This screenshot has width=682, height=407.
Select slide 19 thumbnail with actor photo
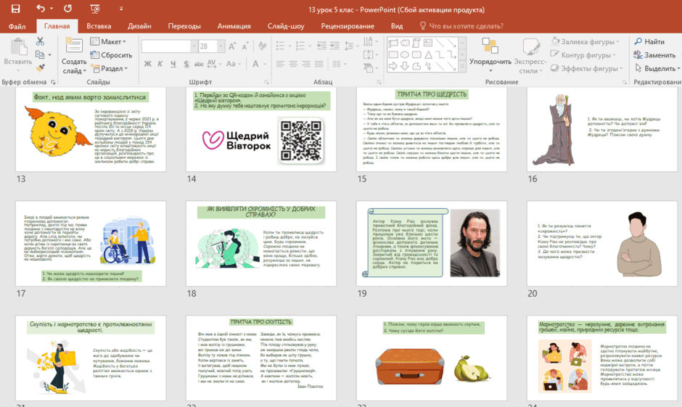pos(432,244)
